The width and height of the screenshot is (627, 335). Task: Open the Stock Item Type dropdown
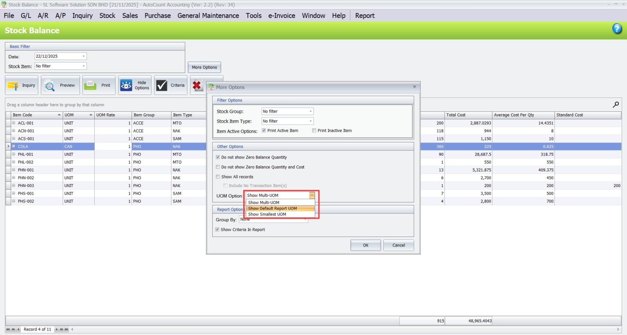coord(310,121)
